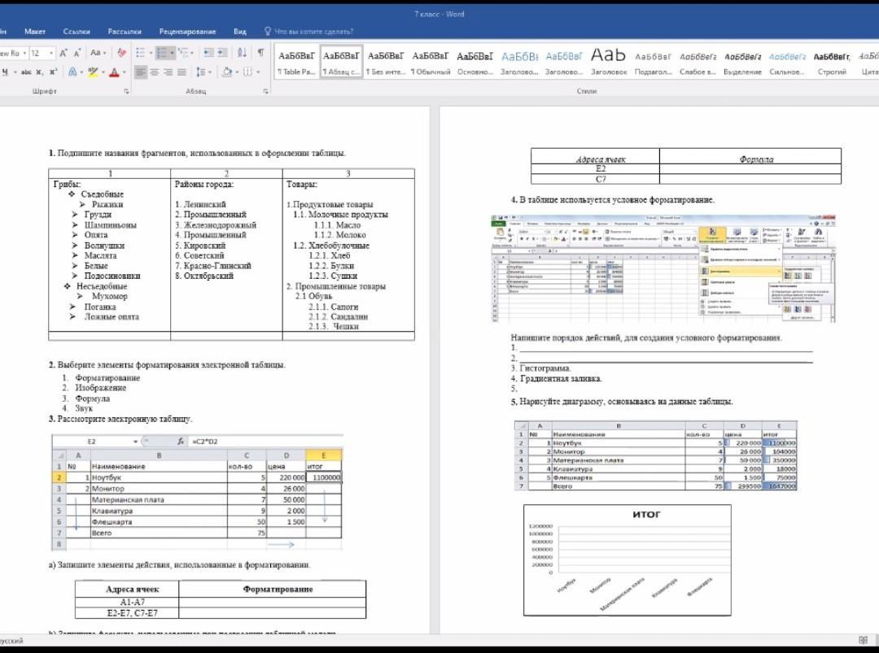Open the Рассылки ribbon tab

(x=124, y=32)
